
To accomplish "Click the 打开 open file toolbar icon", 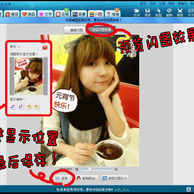I will pos(137,12).
